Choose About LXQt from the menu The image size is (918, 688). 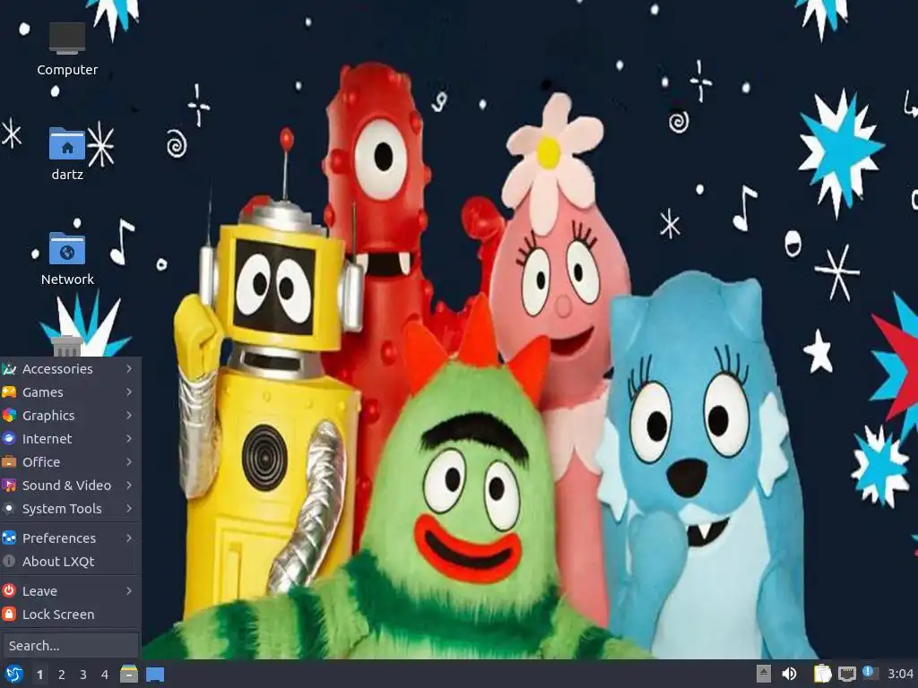(70, 561)
